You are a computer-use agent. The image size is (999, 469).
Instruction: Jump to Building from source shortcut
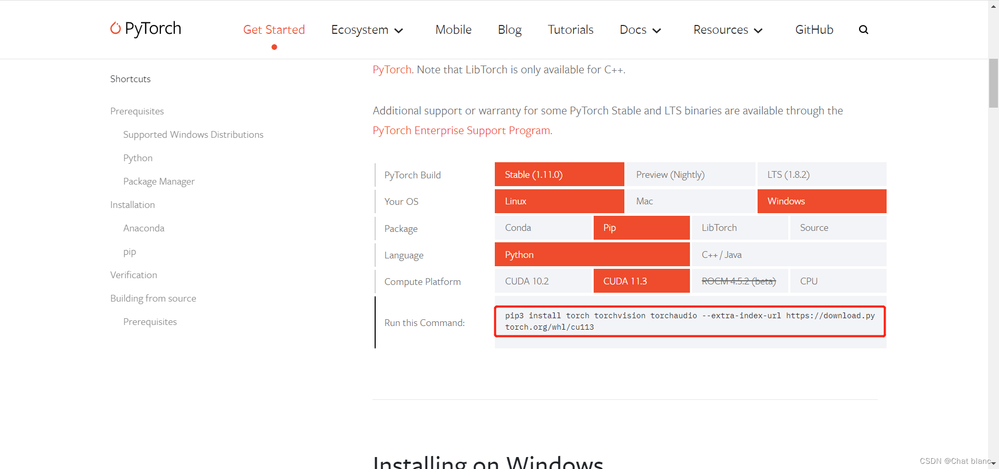point(153,298)
